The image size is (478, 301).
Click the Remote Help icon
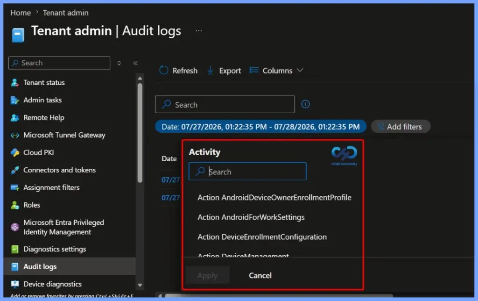click(14, 117)
